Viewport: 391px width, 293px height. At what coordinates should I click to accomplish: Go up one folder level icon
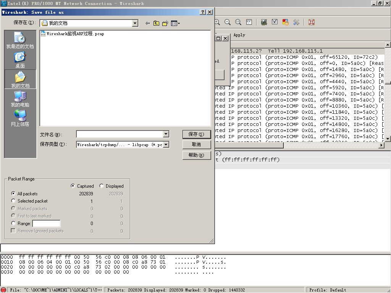156,23
